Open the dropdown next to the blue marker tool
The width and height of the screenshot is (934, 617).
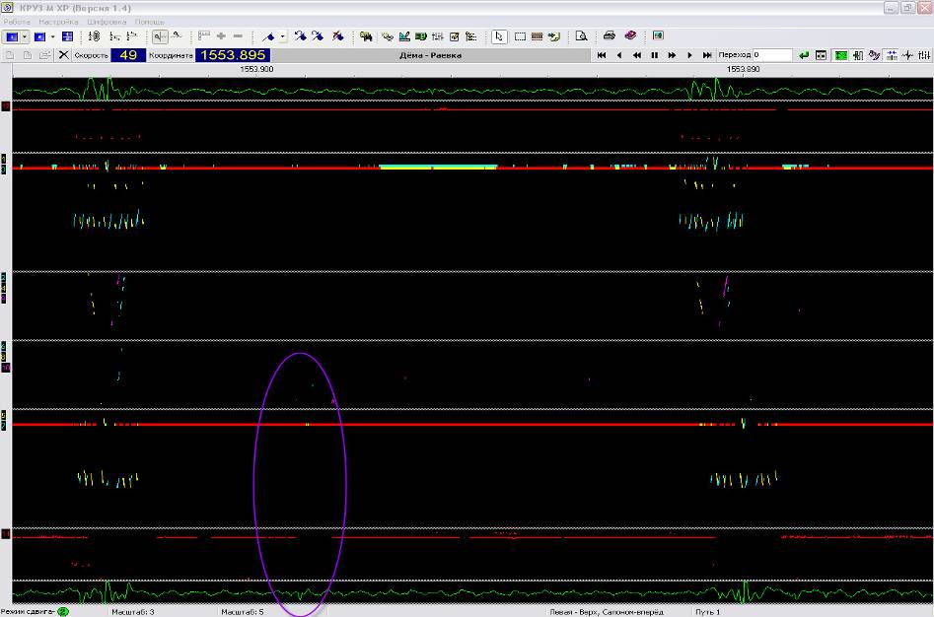283,36
